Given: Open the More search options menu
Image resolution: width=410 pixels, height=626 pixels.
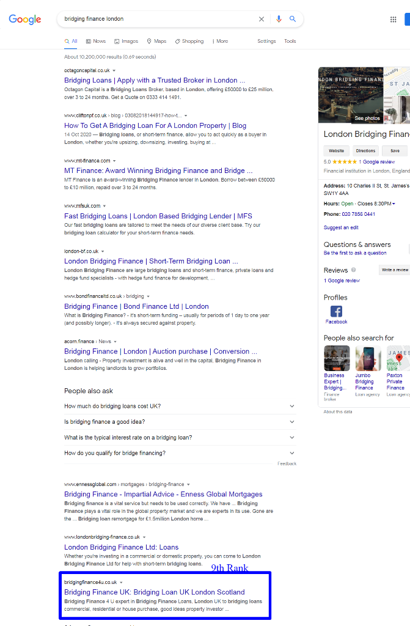Looking at the screenshot, I should click(x=220, y=41).
